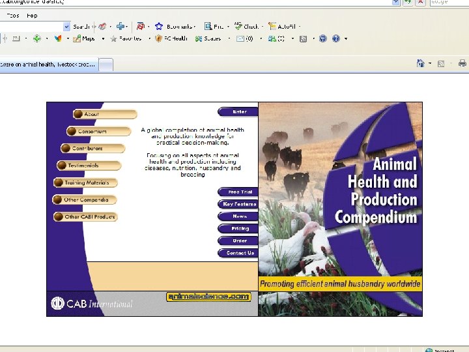Click the Enter button
469x352 pixels.
(238, 111)
